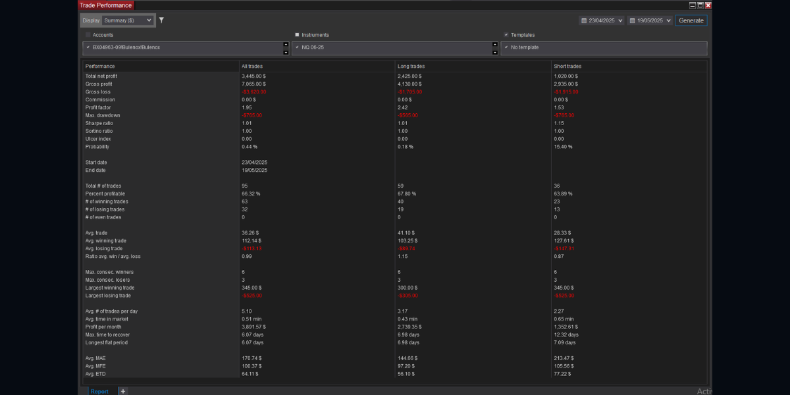790x395 pixels.
Task: Click the 7,065.00 $ gross profit value
Action: pos(254,84)
